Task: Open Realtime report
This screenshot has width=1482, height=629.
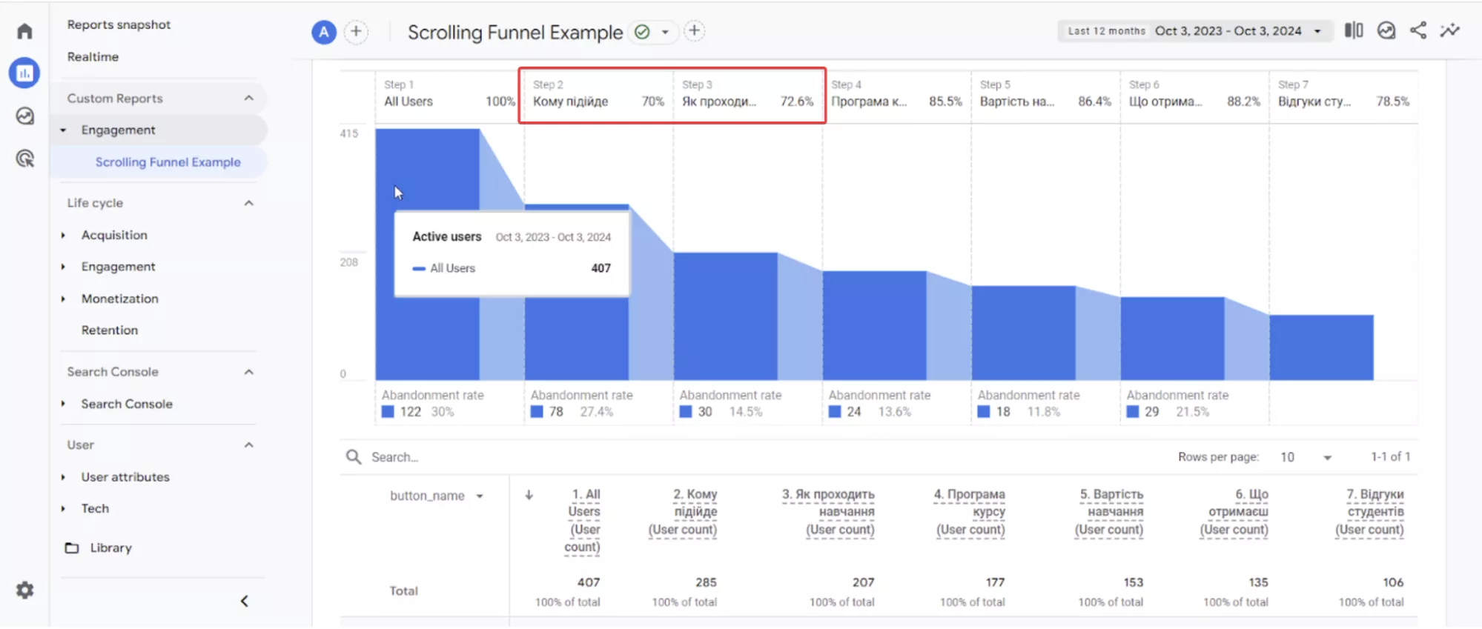Action: (x=93, y=56)
